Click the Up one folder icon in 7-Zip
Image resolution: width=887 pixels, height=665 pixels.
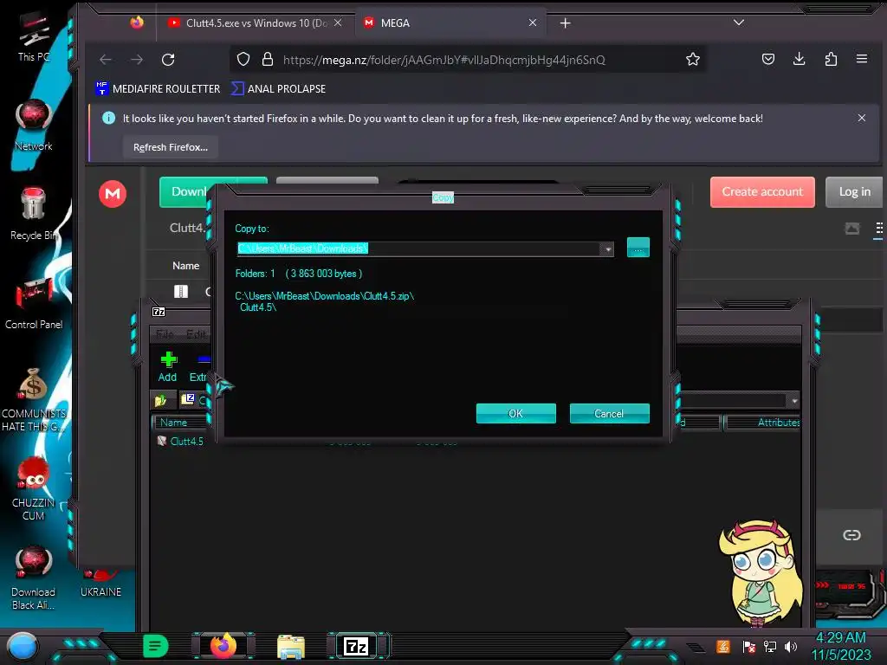tap(160, 400)
